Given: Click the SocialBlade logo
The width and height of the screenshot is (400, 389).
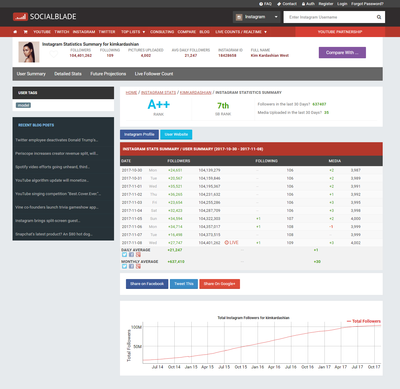Looking at the screenshot, I should coord(45,17).
